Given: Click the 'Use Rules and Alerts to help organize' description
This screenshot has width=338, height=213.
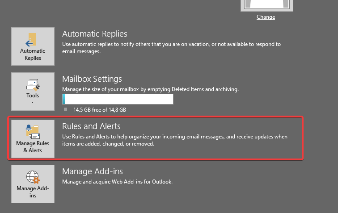Looking at the screenshot, I should [175, 140].
